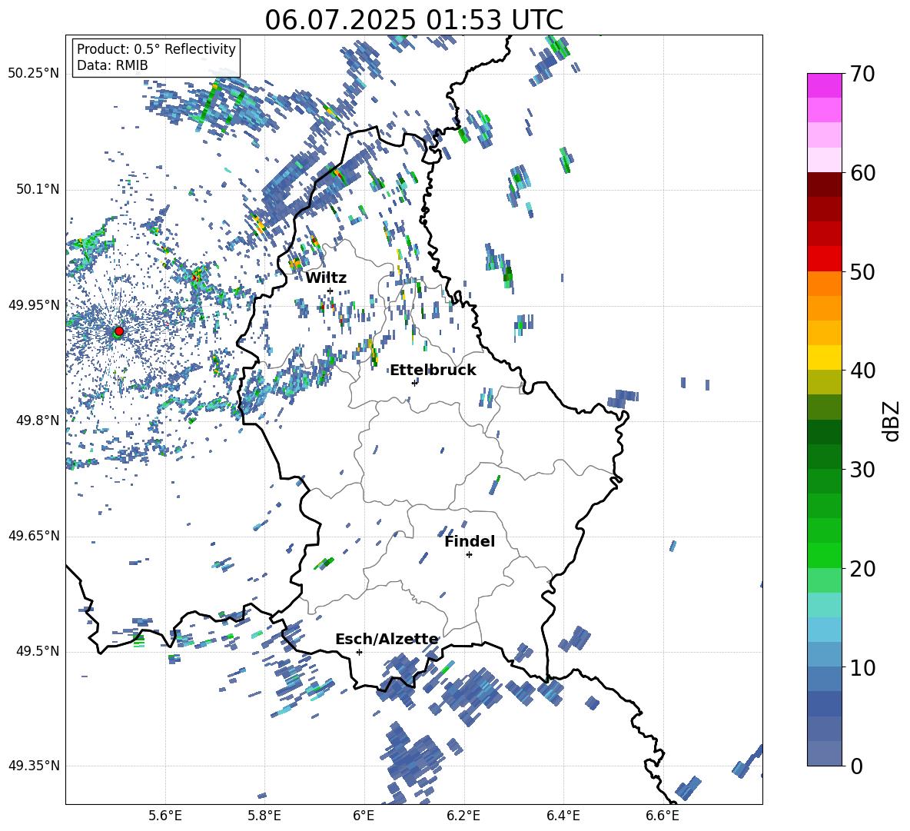Click the 70 tick on the colorbar
Viewport: 910px width, 831px height.
pyautogui.click(x=862, y=75)
